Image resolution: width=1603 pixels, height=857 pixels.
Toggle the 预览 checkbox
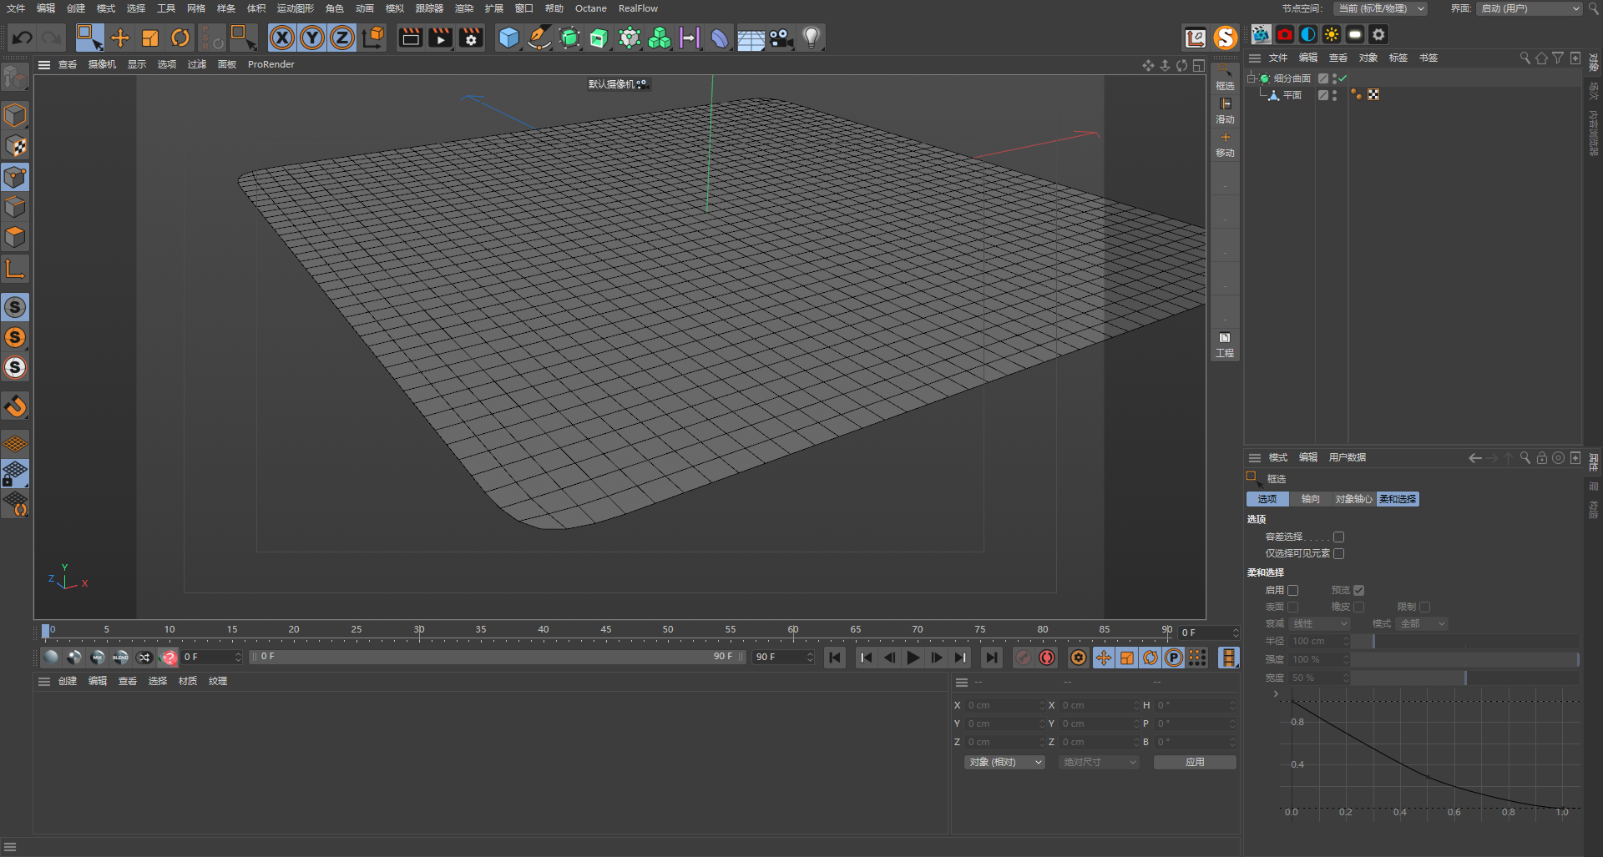point(1358,590)
